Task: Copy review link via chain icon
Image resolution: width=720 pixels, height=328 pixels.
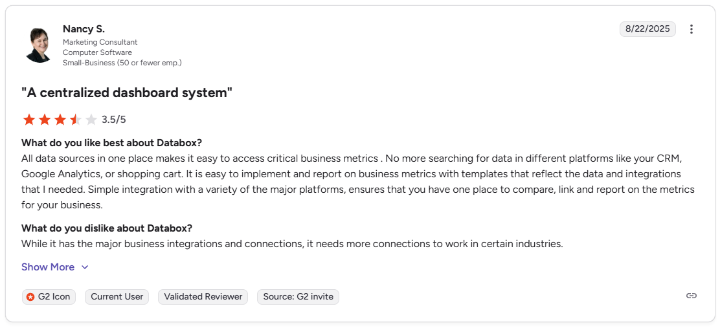Action: pyautogui.click(x=691, y=296)
